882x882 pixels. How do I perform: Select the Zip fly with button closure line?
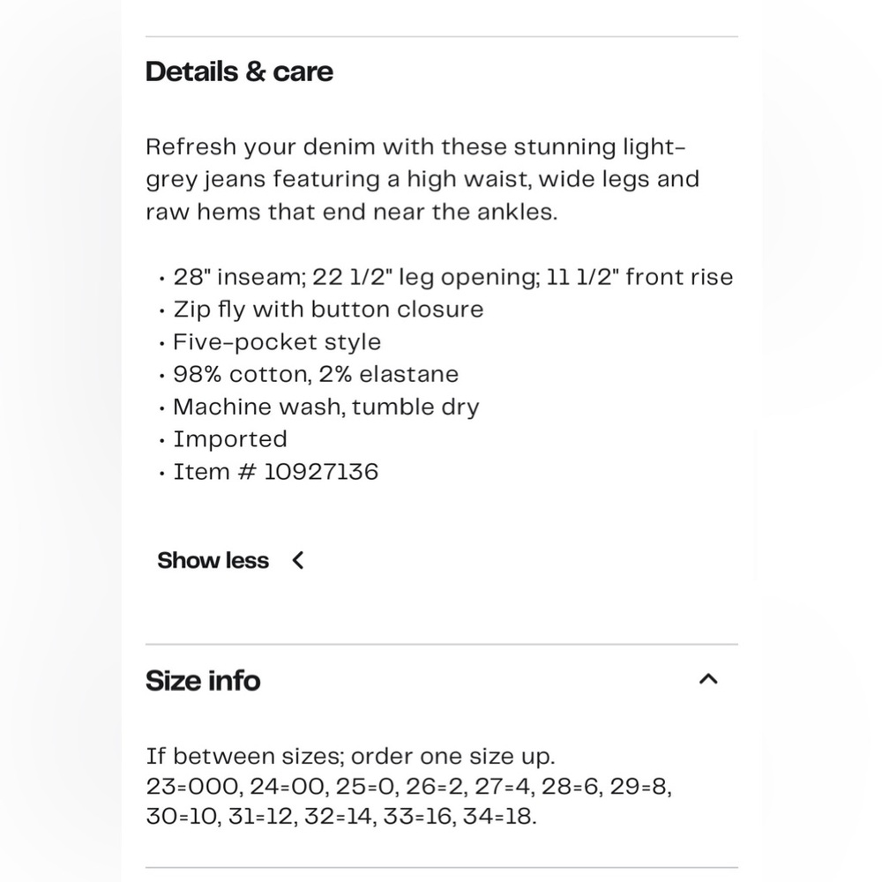[x=328, y=310]
